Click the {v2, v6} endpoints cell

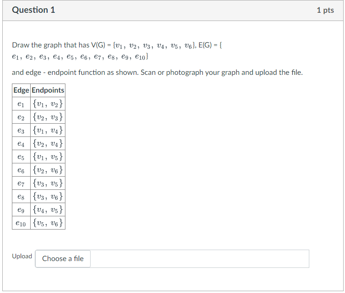click(48, 170)
